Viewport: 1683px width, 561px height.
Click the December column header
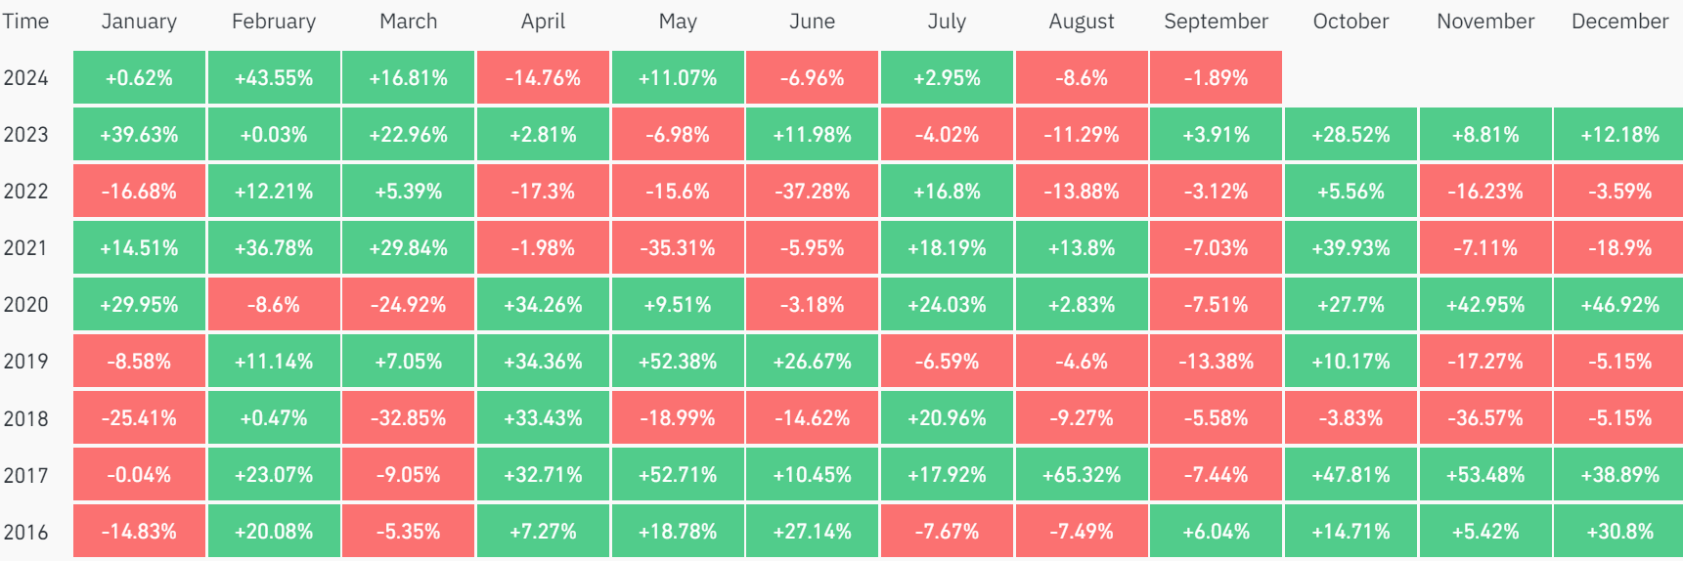tap(1619, 22)
